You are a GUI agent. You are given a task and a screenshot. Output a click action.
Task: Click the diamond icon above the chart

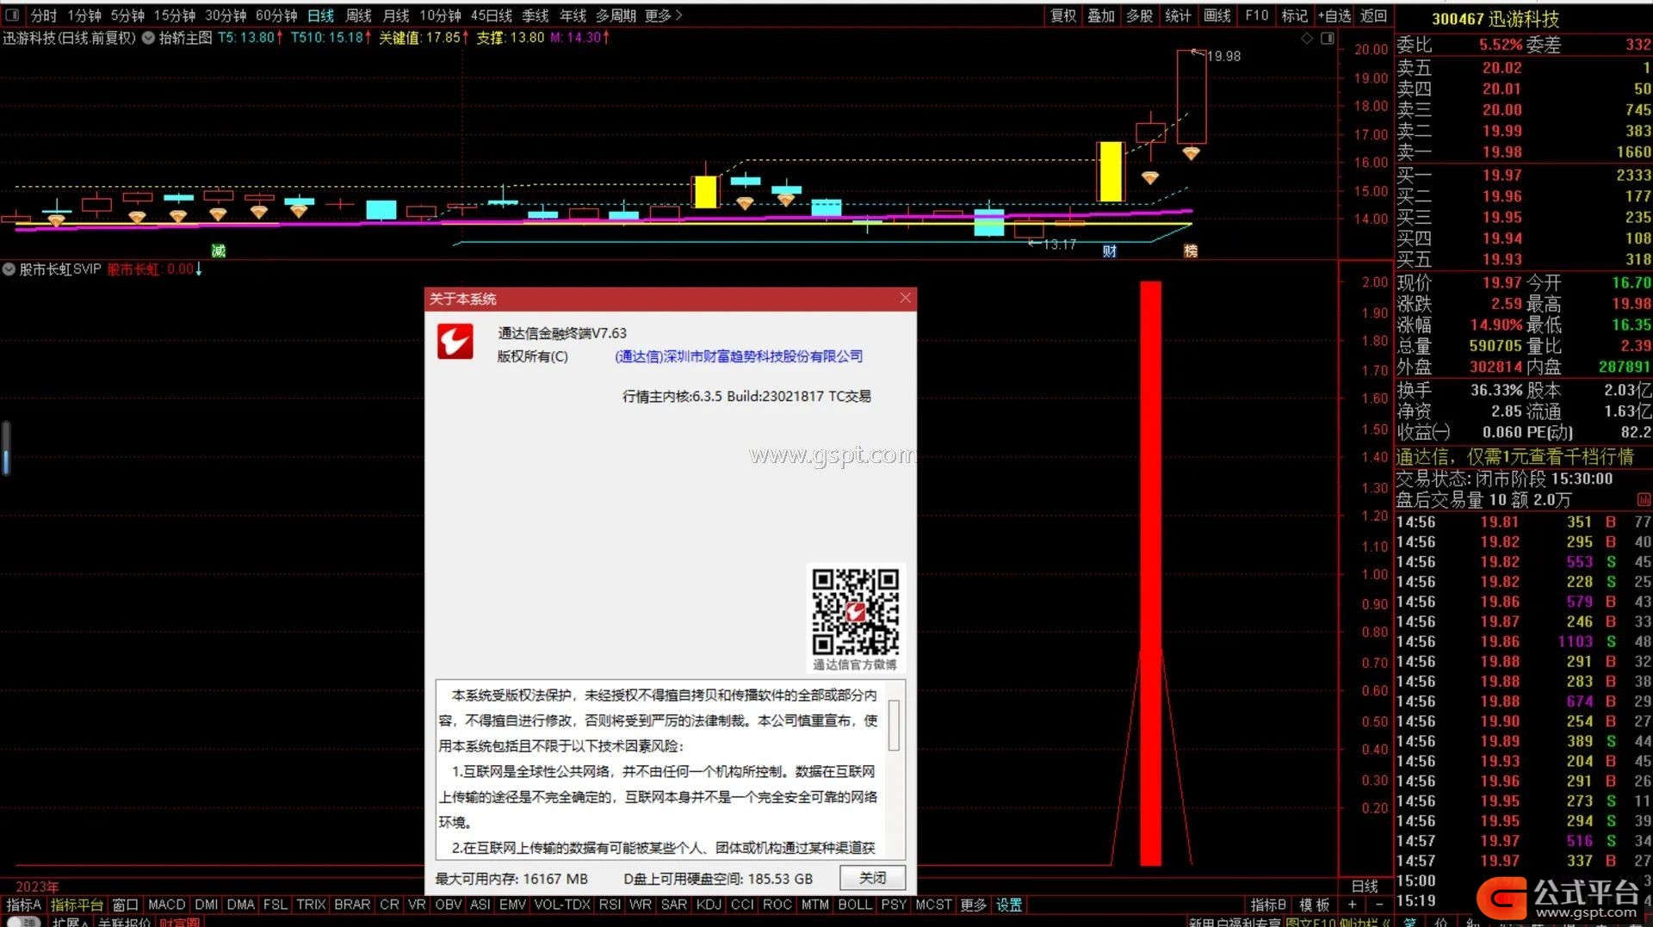tap(1307, 38)
